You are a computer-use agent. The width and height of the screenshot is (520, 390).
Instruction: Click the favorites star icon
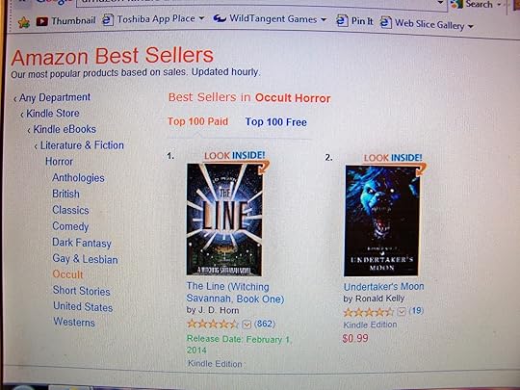(x=24, y=22)
